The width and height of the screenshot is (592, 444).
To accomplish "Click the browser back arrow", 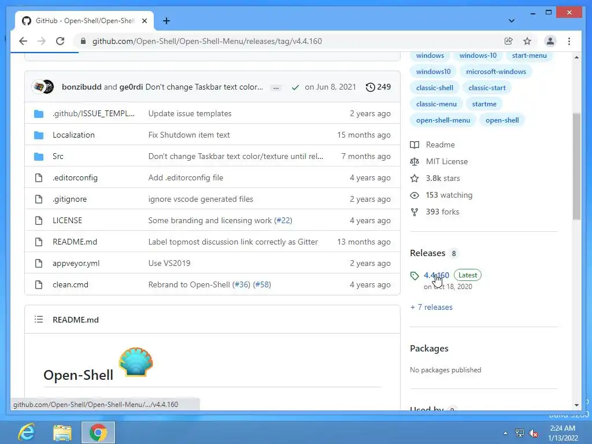I will [23, 41].
